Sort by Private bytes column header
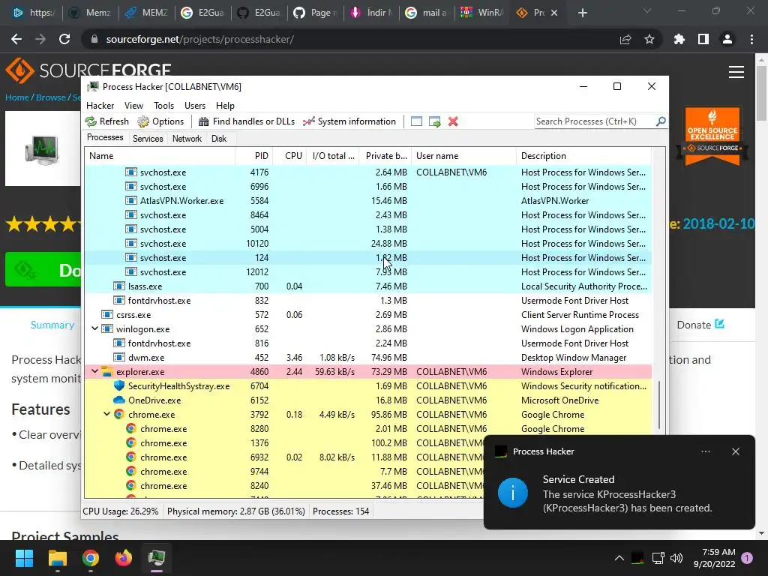This screenshot has height=576, width=768. pos(385,156)
